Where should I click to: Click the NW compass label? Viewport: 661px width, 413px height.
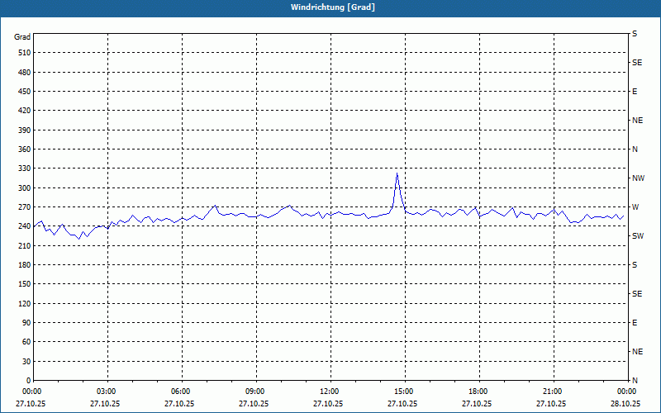638,178
